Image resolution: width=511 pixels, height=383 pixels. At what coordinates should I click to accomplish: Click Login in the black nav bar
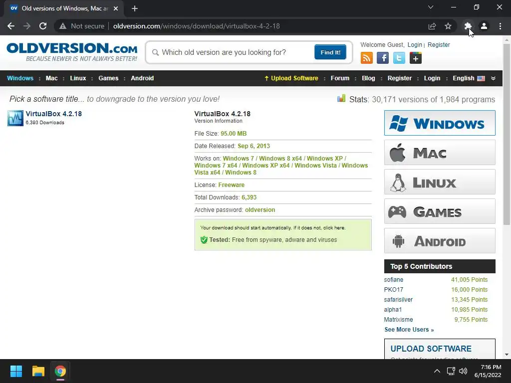432,78
